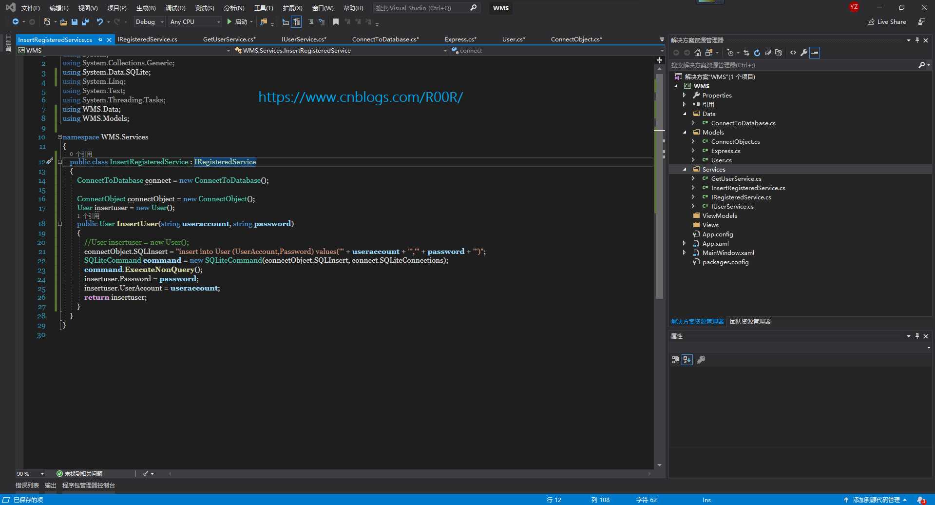935x505 pixels.
Task: Click the 未找到相关问题 status indicator
Action: [x=79, y=474]
